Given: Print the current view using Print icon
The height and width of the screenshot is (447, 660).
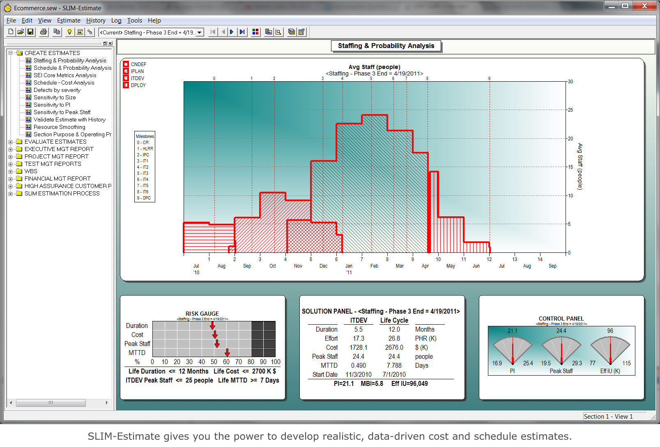Looking at the screenshot, I should click(43, 32).
